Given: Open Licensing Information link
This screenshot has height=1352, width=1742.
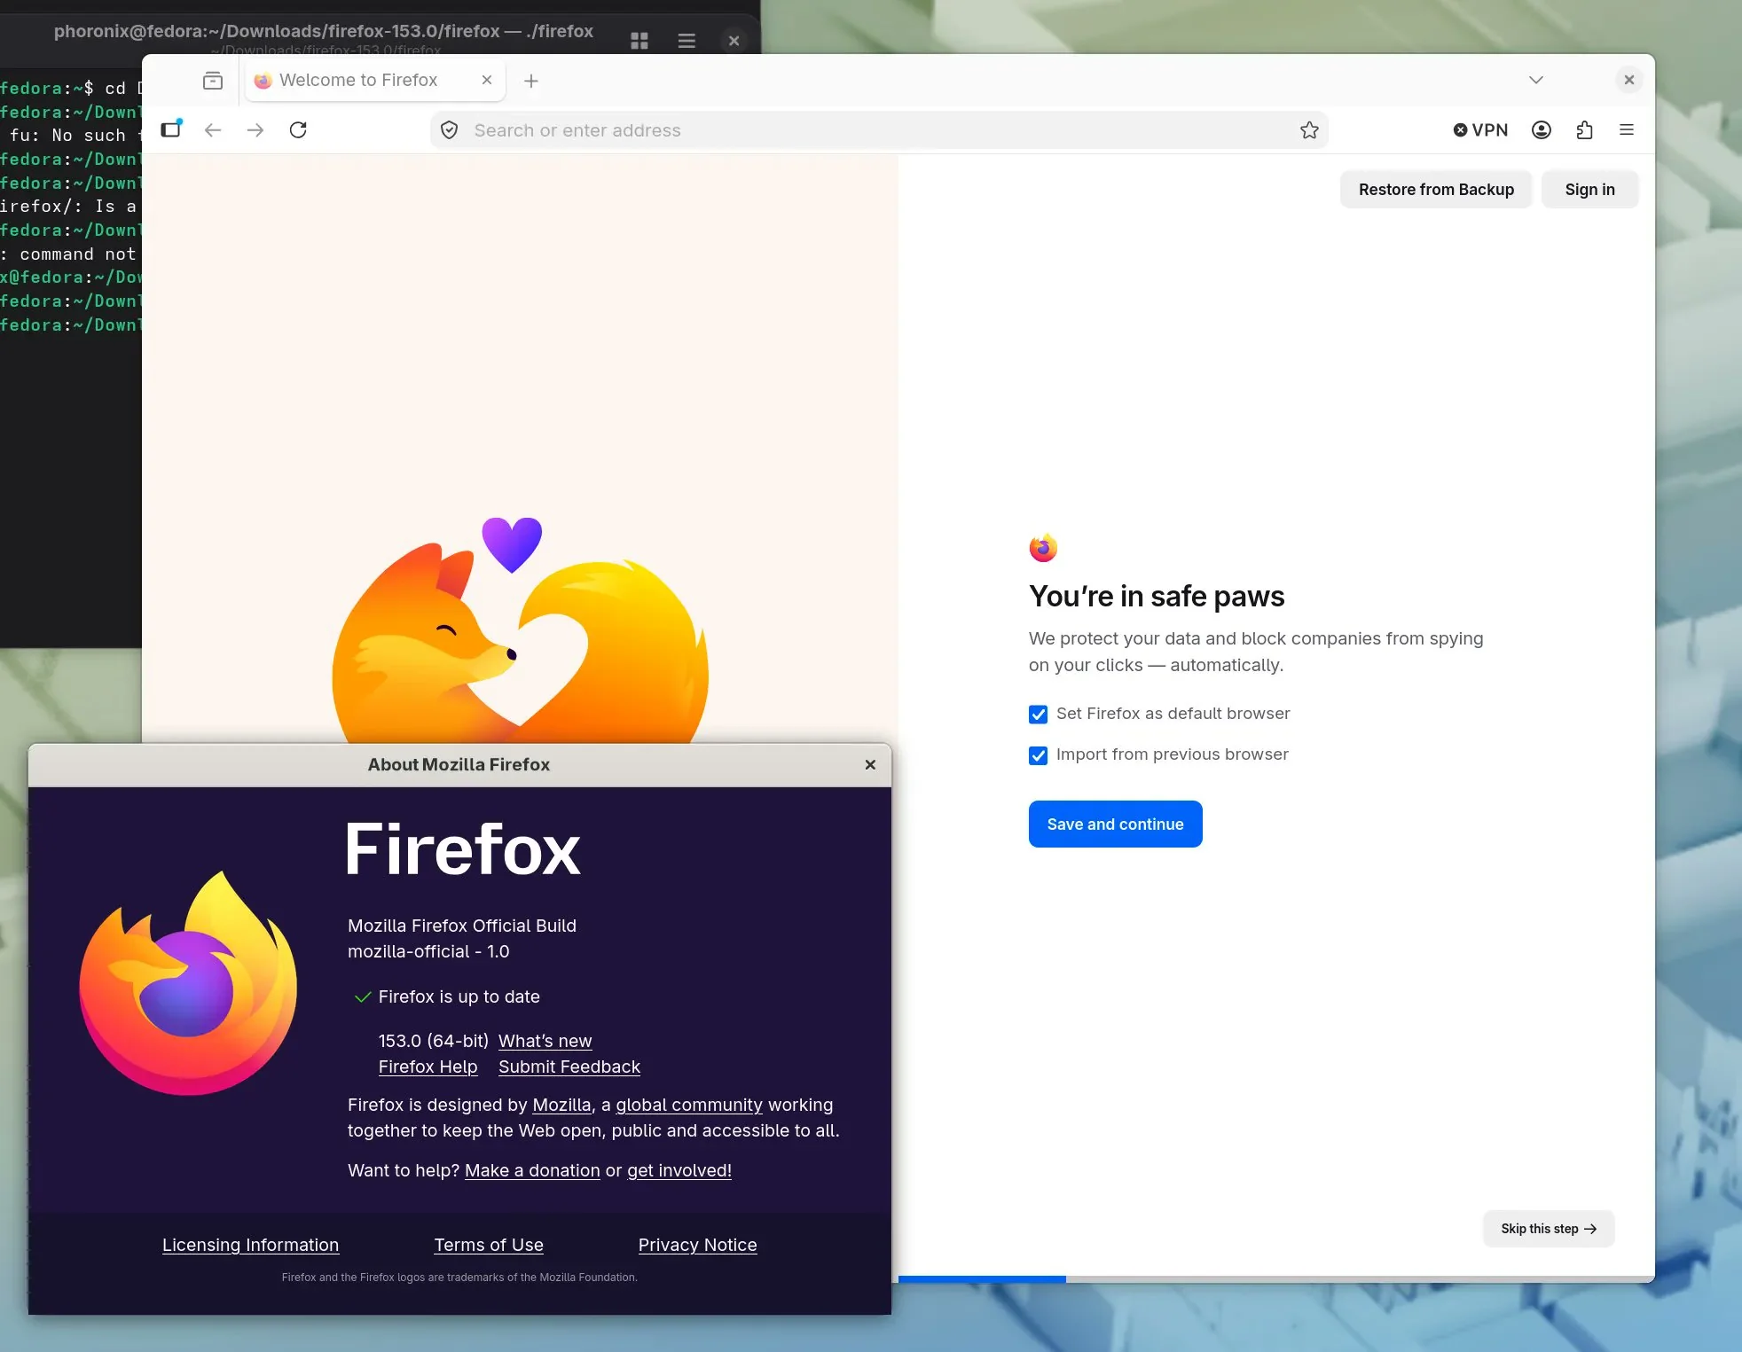Looking at the screenshot, I should (250, 1245).
